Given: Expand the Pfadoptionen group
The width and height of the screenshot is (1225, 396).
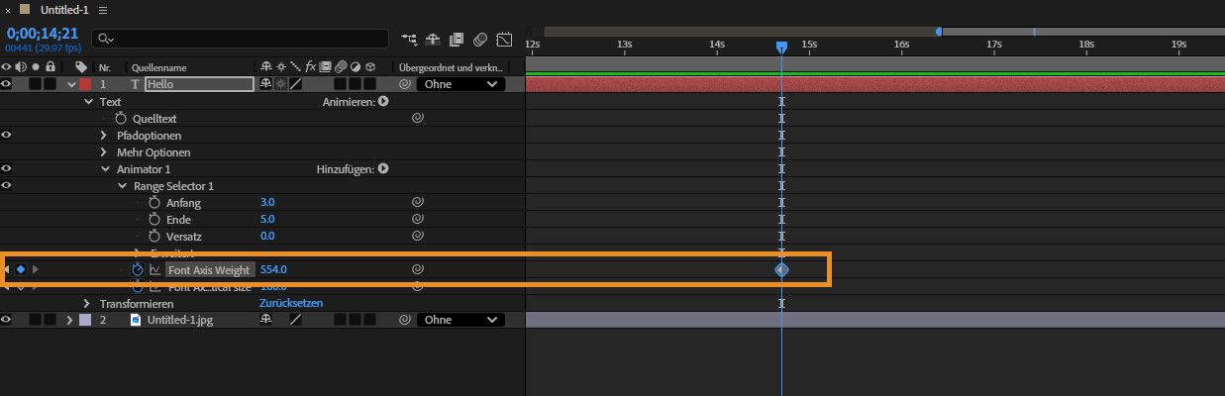Looking at the screenshot, I should click(104, 135).
